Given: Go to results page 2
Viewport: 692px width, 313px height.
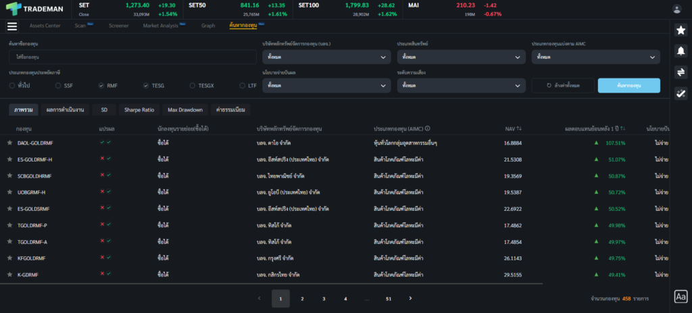Looking at the screenshot, I should (302, 298).
